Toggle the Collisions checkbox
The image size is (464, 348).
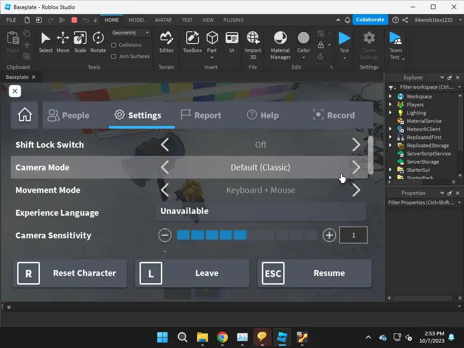tap(113, 45)
